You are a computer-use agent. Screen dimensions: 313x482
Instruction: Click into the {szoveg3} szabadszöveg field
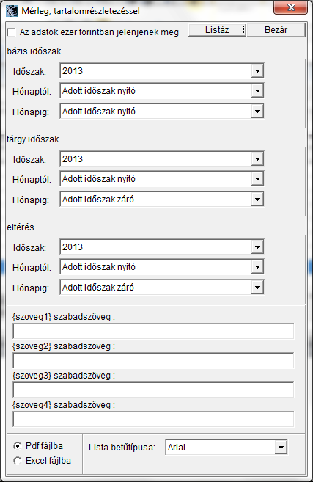click(153, 390)
